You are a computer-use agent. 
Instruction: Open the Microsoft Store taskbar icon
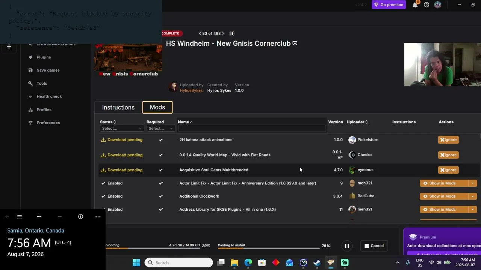(x=262, y=262)
